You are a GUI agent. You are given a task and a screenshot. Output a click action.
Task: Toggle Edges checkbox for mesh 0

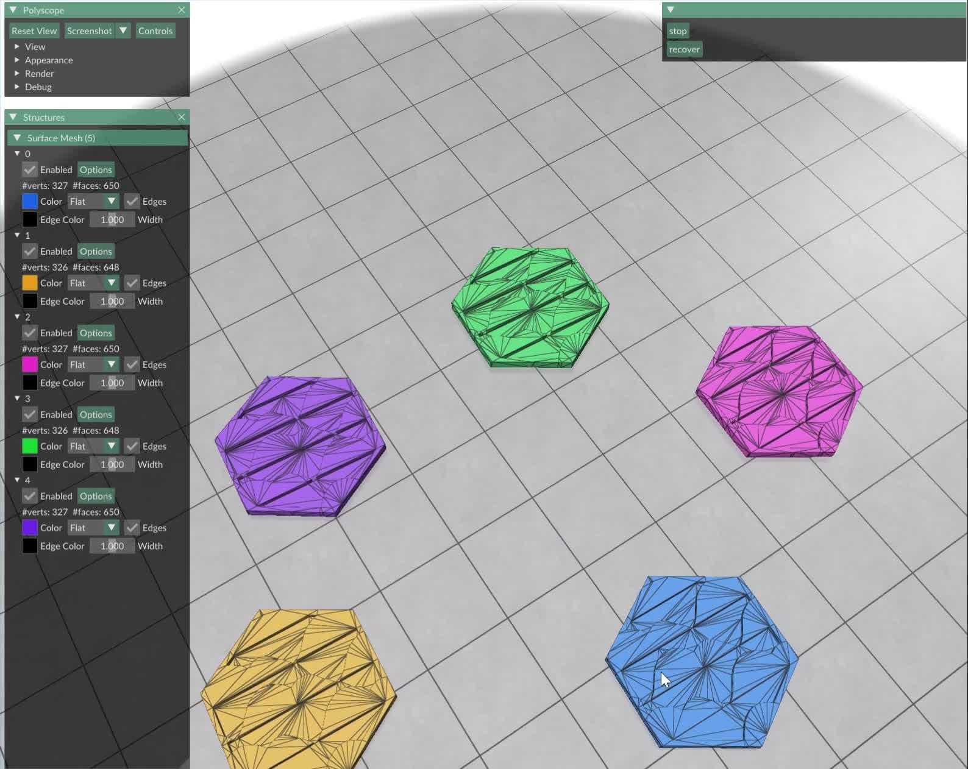click(x=132, y=201)
